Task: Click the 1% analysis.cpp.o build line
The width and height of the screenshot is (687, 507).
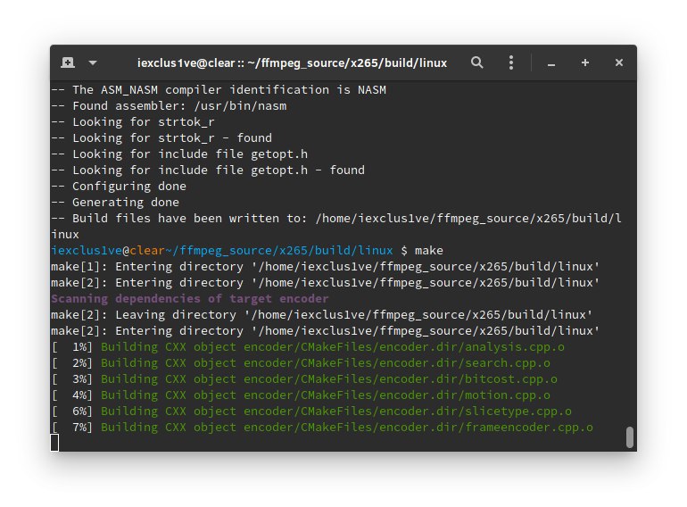Action: pyautogui.click(x=308, y=347)
